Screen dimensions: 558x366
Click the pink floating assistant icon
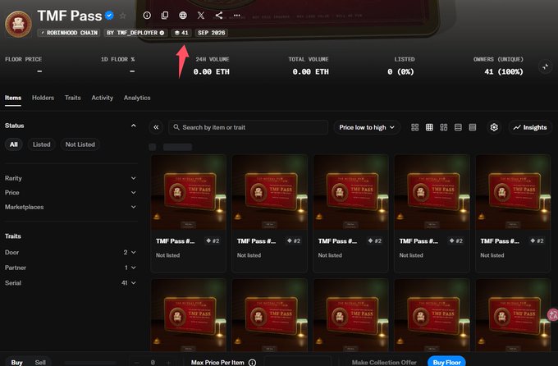(552, 315)
